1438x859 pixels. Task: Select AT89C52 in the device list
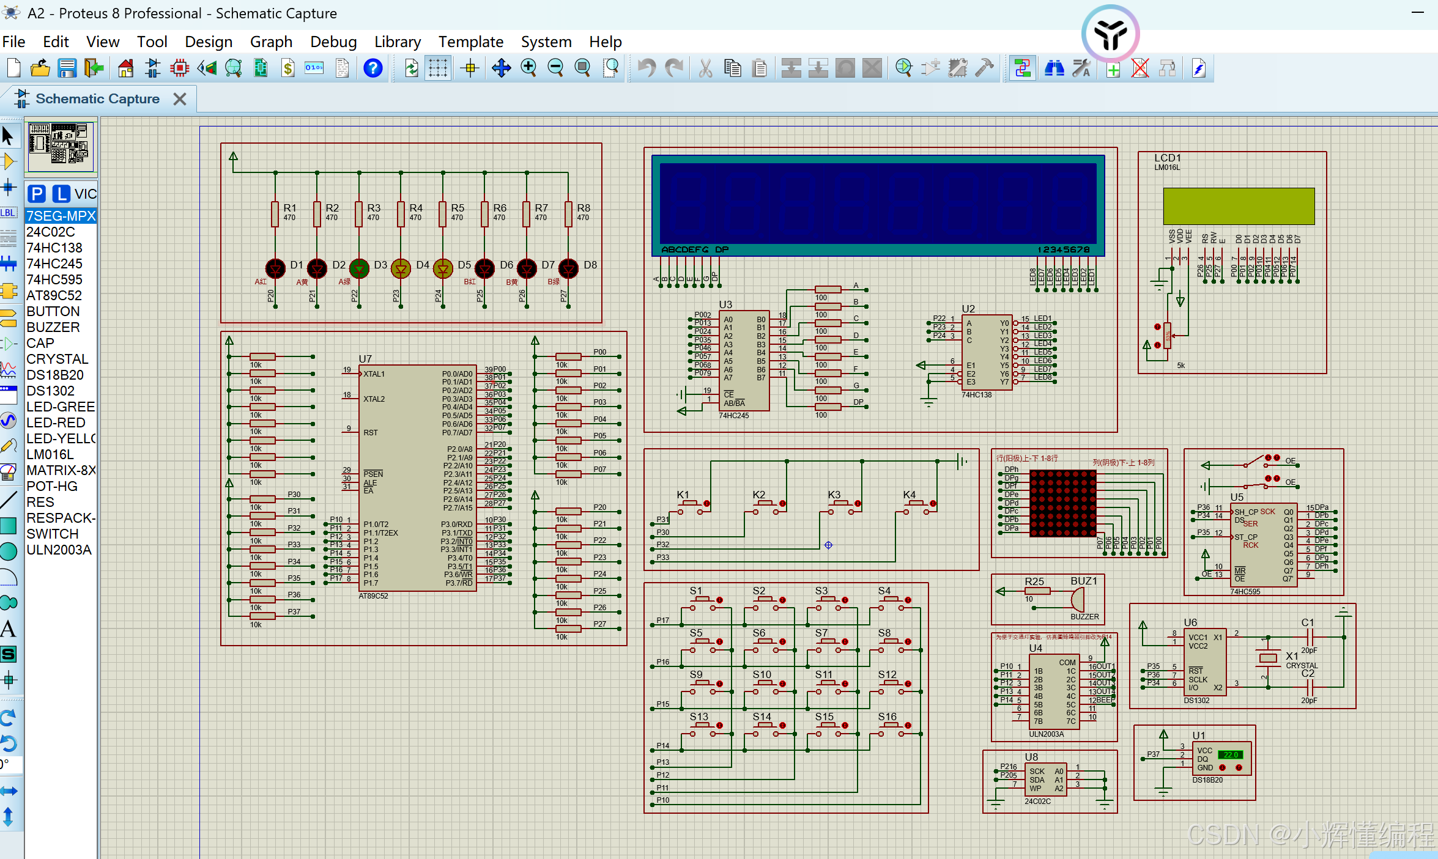point(54,295)
